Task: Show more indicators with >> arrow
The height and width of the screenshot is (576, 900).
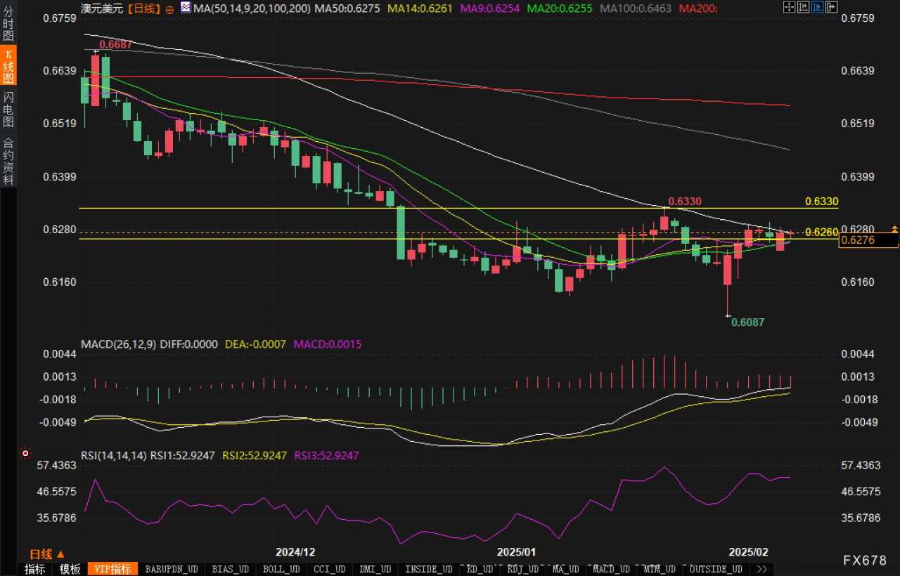Action: click(761, 569)
